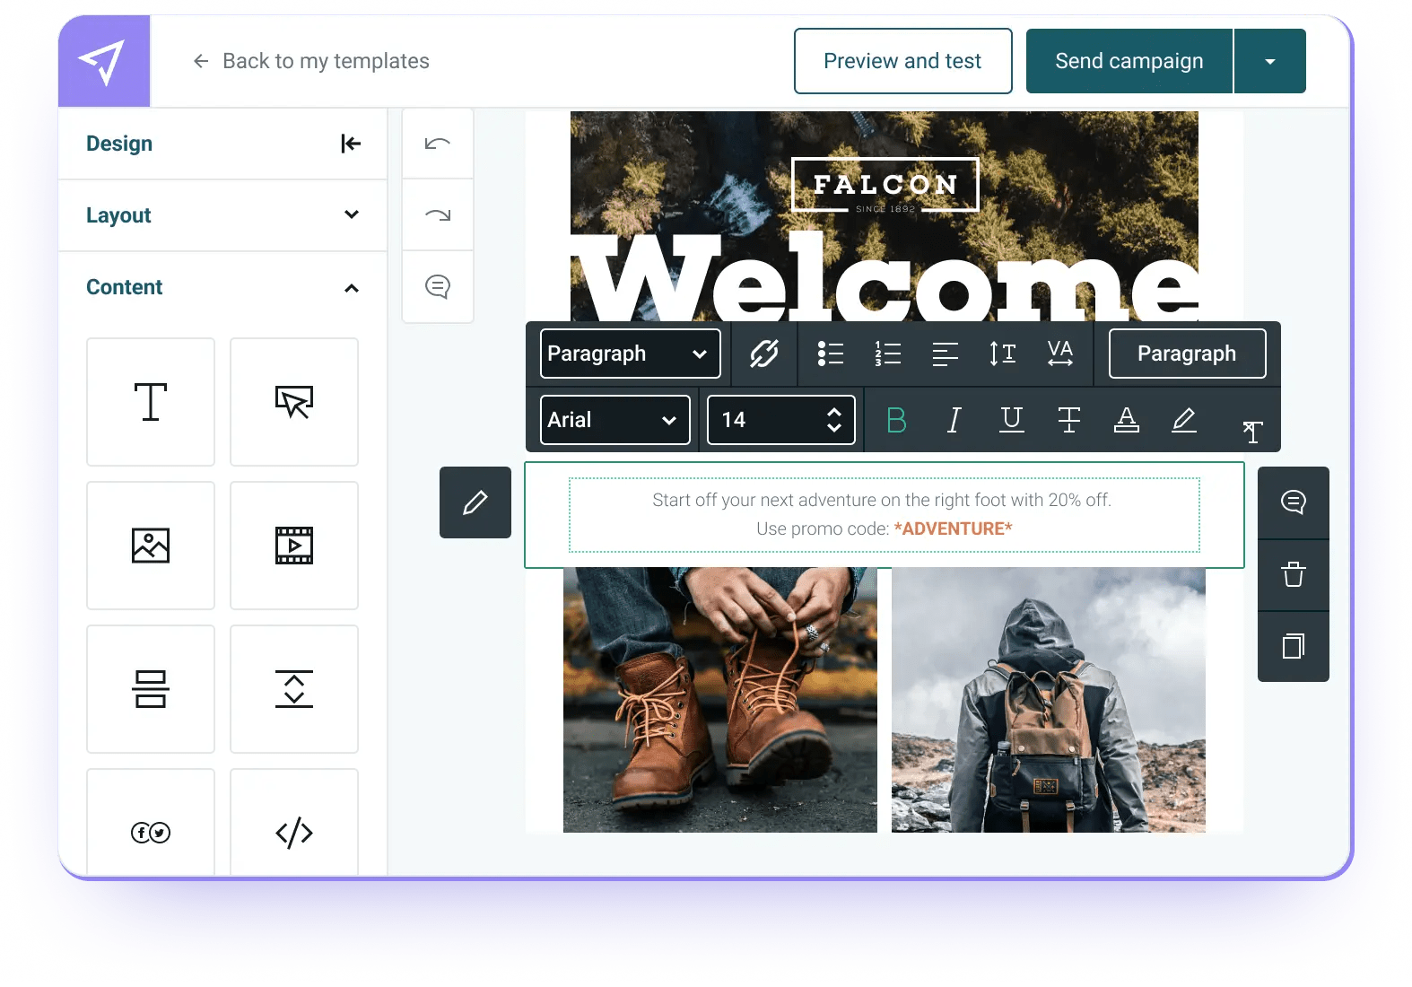The image size is (1412, 987).
Task: Duplicate the selected block
Action: (1294, 647)
